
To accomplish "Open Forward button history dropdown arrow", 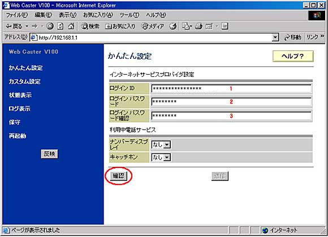I will point(42,26).
